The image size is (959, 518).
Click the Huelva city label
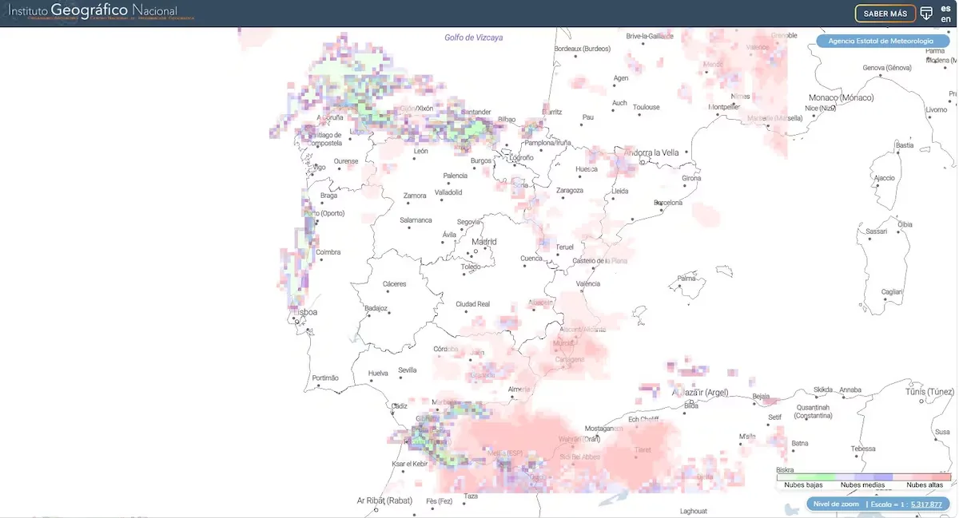(x=378, y=374)
